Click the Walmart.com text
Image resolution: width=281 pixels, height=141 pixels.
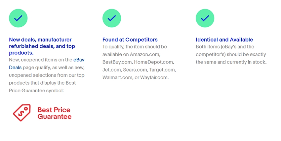tap(117, 78)
